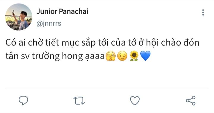The width and height of the screenshot is (214, 113).
Task: Retweet this post using the arrows icon
Action: pyautogui.click(x=79, y=101)
